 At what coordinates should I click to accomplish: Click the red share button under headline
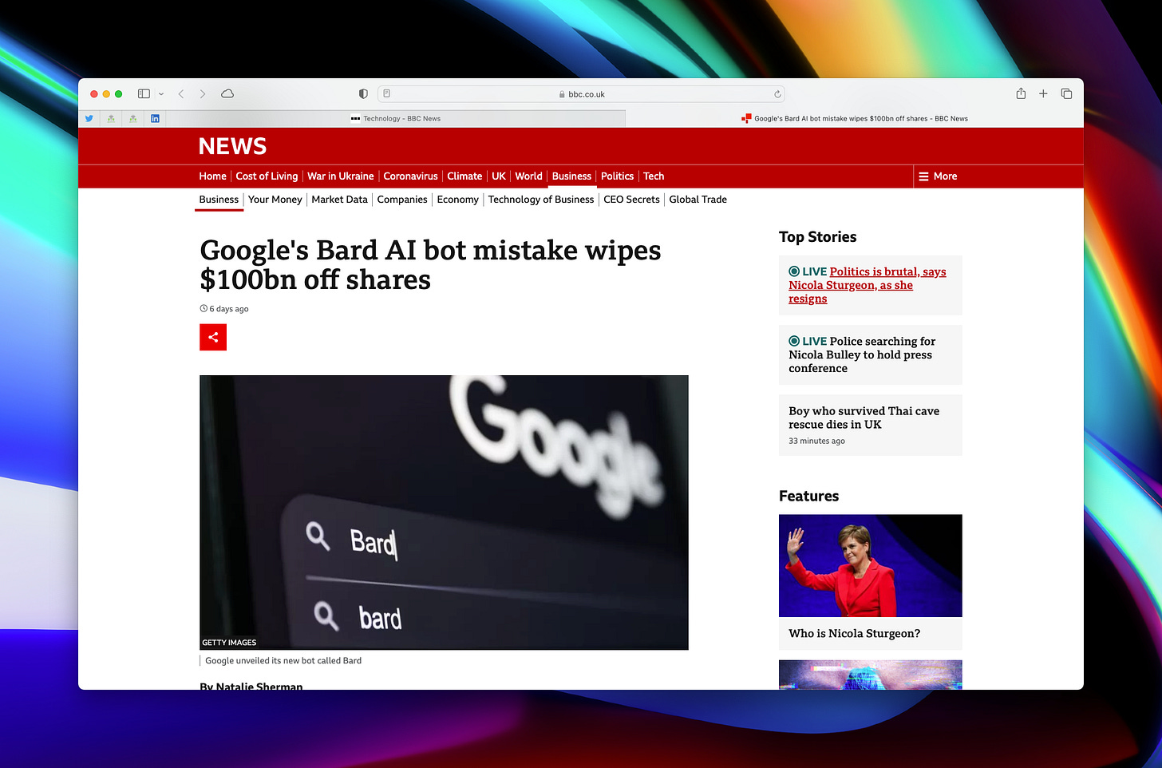coord(213,337)
